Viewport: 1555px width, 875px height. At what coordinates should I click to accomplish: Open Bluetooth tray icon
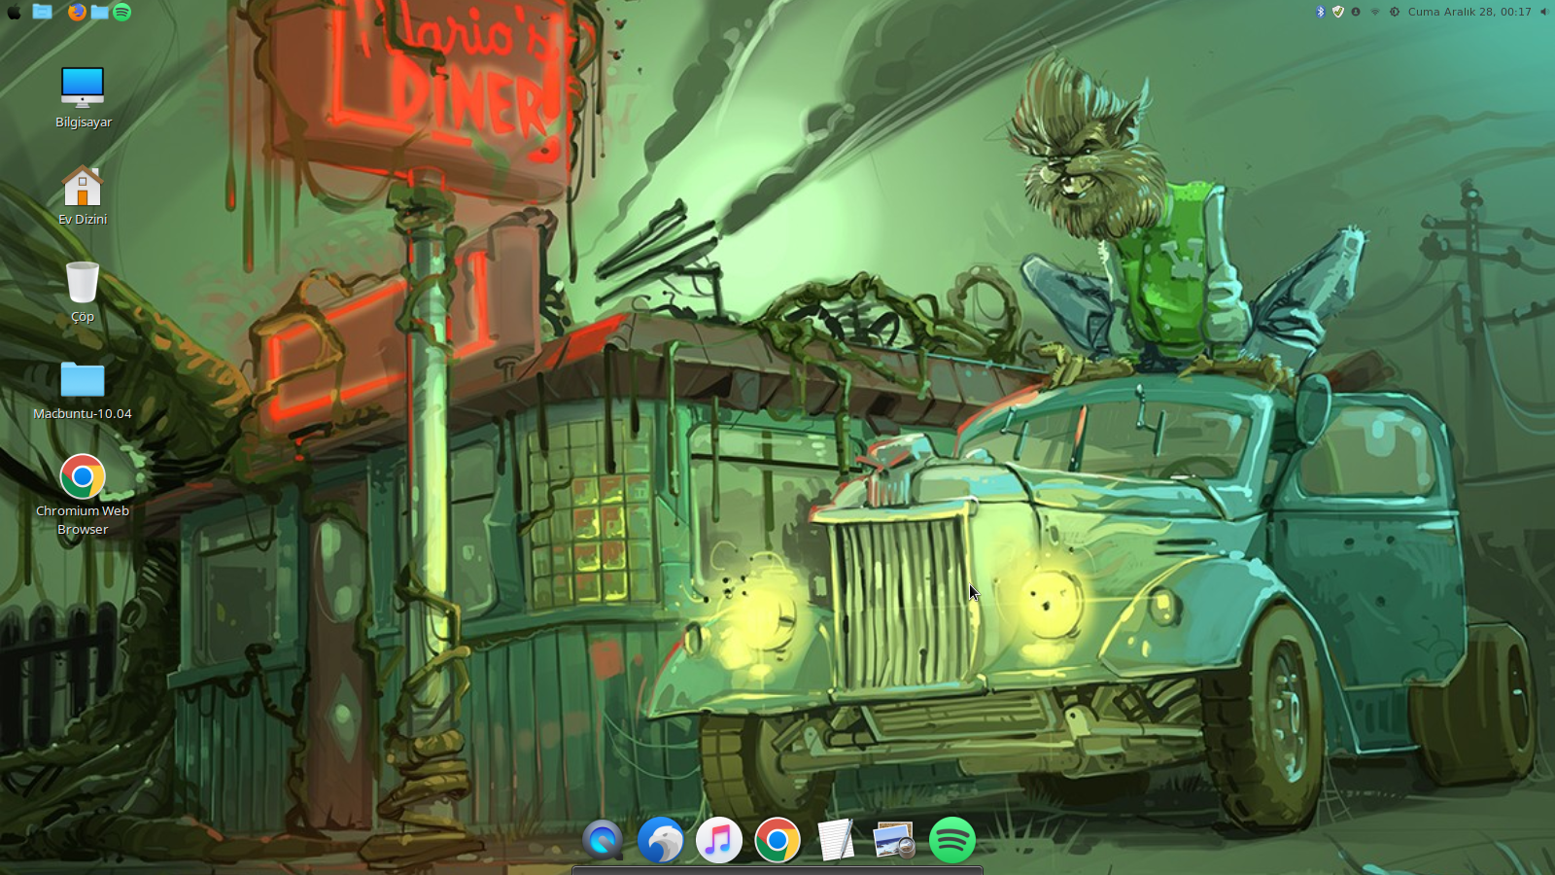tap(1320, 12)
